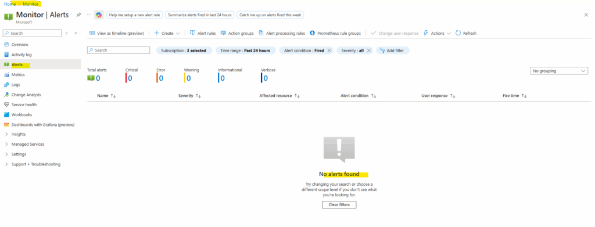595x227 pixels.
Task: Open the Subscription : 3 selected filter
Action: coord(184,51)
